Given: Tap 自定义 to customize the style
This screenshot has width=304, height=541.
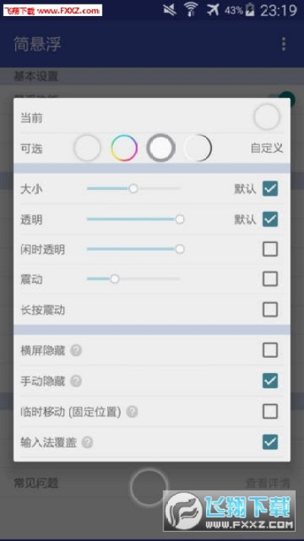Looking at the screenshot, I should point(267,148).
